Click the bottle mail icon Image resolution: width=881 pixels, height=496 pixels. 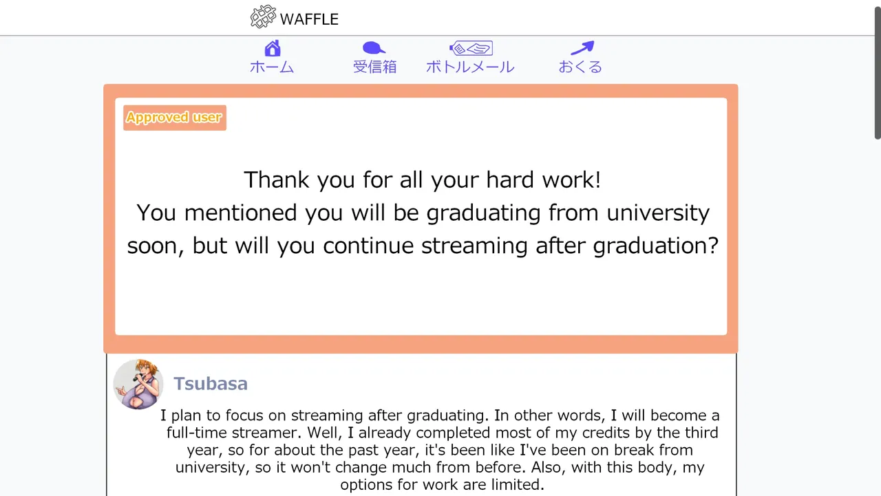click(x=471, y=48)
